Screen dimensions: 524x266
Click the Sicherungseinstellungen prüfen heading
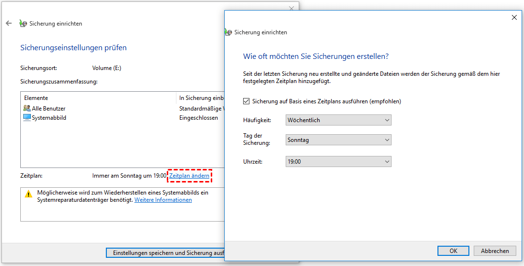coord(73,48)
